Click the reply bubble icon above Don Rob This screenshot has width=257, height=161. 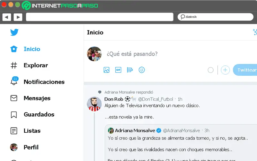click(100, 92)
